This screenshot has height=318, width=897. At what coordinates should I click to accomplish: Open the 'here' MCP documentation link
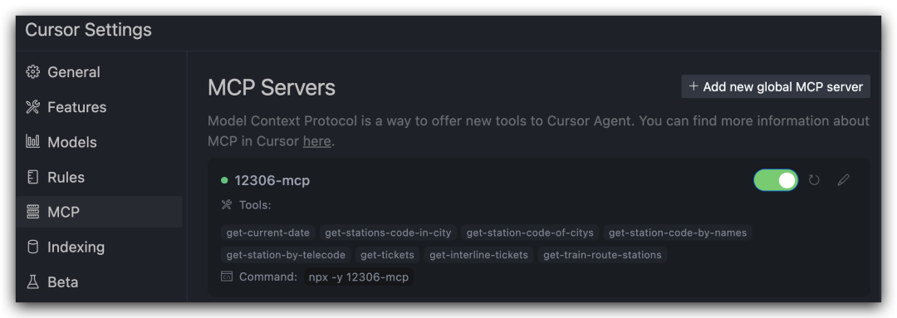(x=317, y=141)
